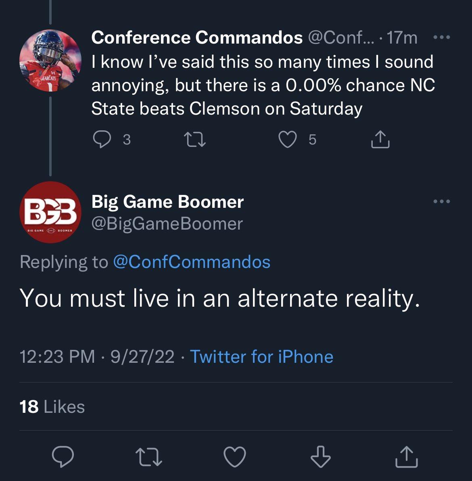Open more options for Conference Commandos tweet

tap(441, 38)
